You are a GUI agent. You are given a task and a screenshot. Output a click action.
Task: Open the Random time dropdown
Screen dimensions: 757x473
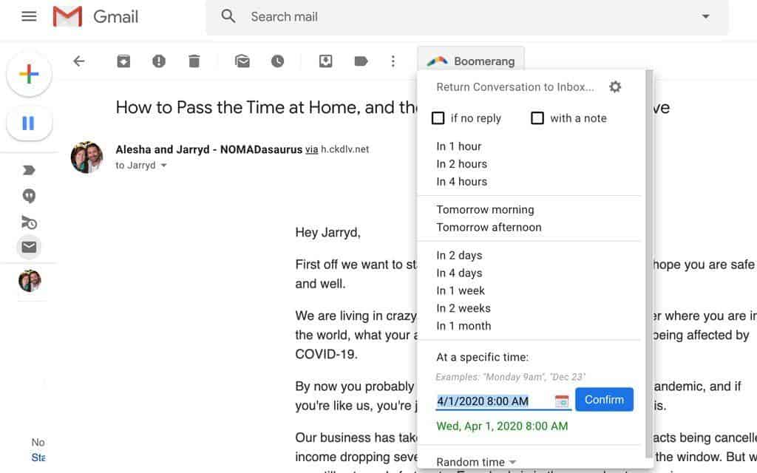[x=475, y=461]
